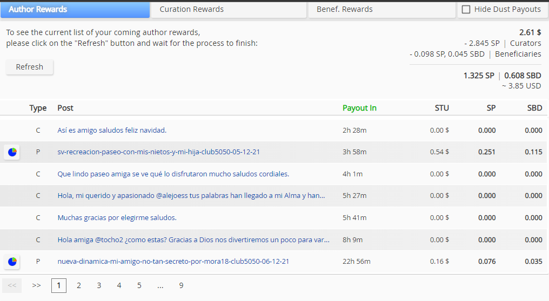The image size is (549, 301).
Task: Go to page 3 in pagination
Action: click(x=99, y=285)
